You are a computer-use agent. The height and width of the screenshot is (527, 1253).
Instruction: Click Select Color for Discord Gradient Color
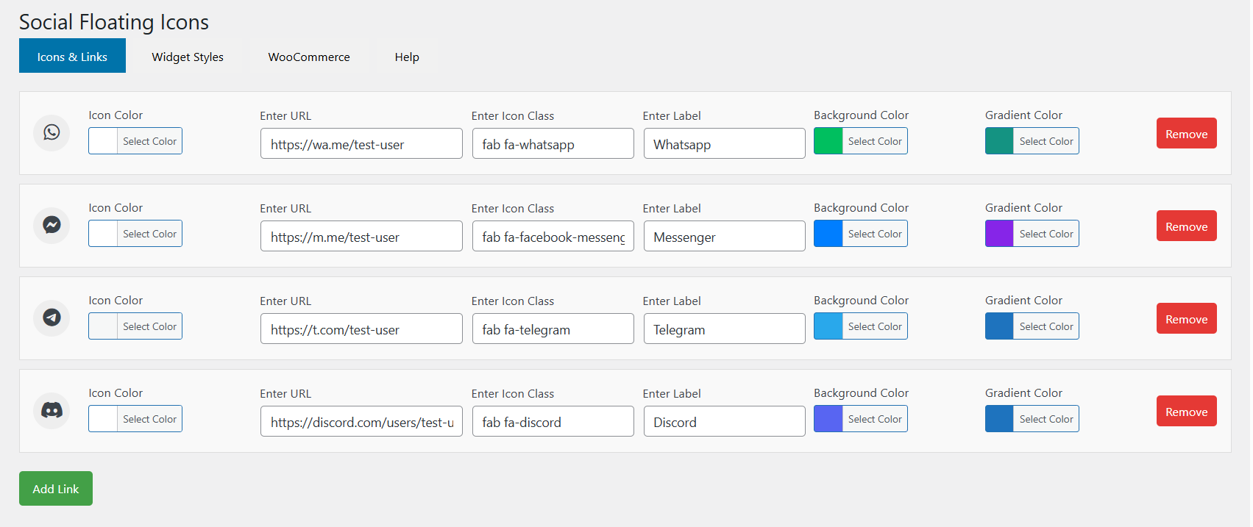click(x=1046, y=419)
